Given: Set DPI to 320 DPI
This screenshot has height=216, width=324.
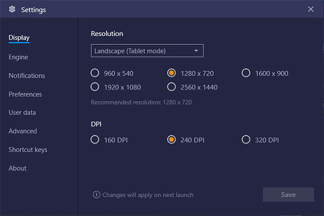Looking at the screenshot, I should click(x=246, y=139).
